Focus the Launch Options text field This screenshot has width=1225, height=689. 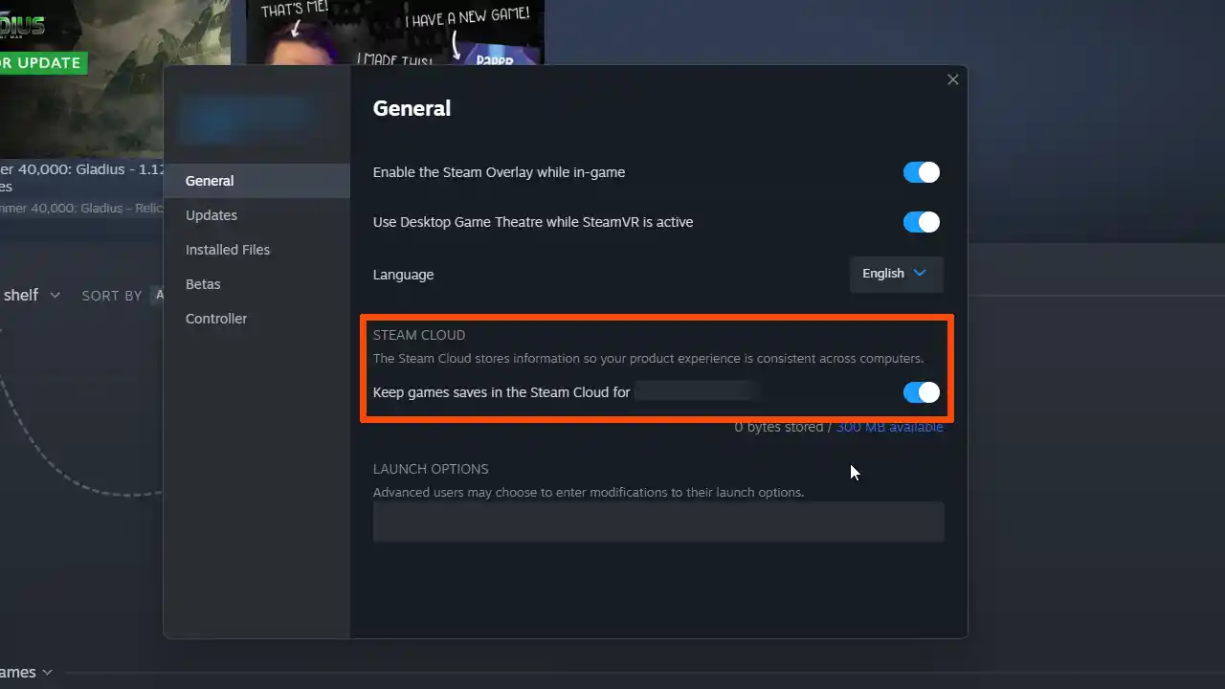tap(658, 522)
